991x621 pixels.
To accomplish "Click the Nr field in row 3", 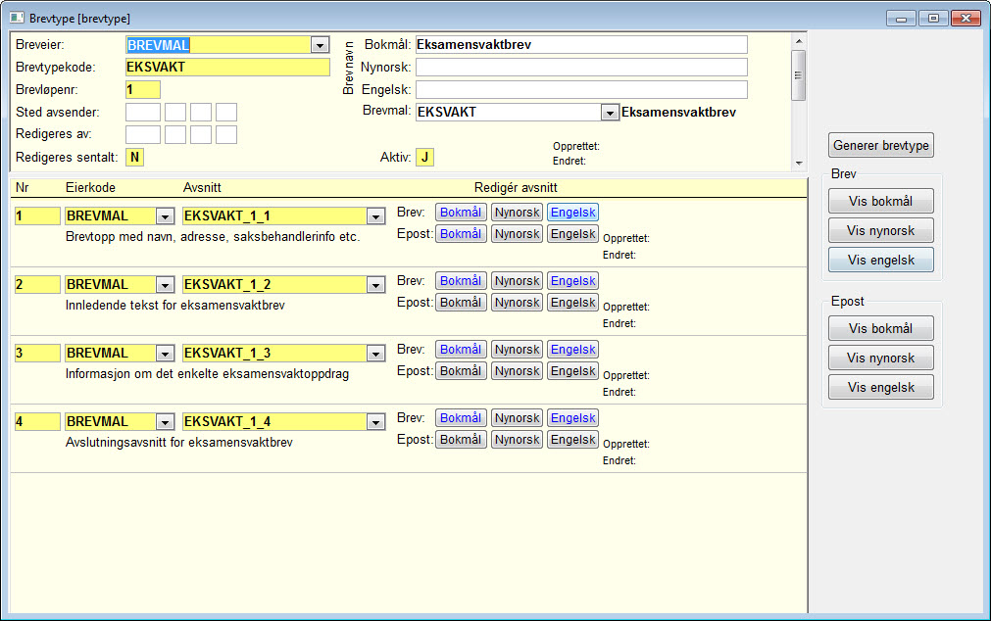I will 37,354.
